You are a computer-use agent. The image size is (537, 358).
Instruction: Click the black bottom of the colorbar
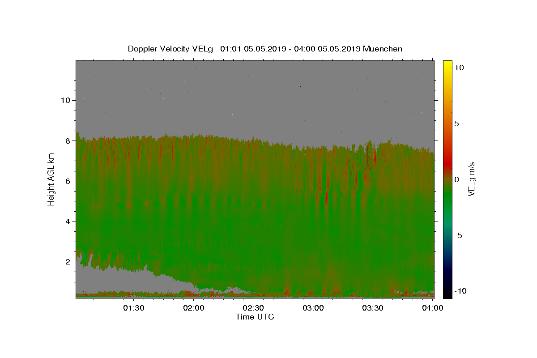(447, 294)
